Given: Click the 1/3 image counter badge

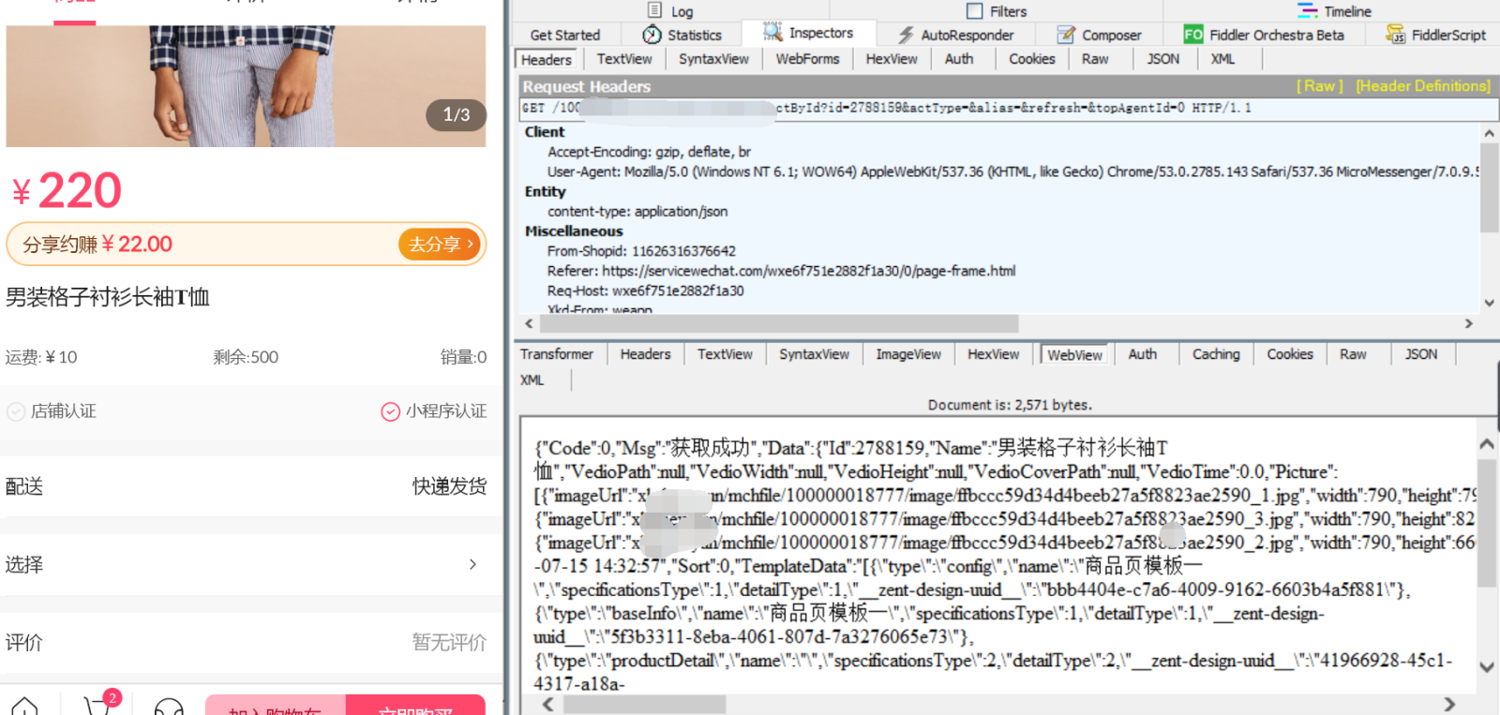Looking at the screenshot, I should click(457, 114).
